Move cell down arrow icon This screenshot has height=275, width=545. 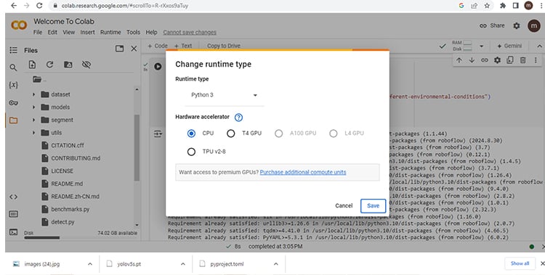472,60
